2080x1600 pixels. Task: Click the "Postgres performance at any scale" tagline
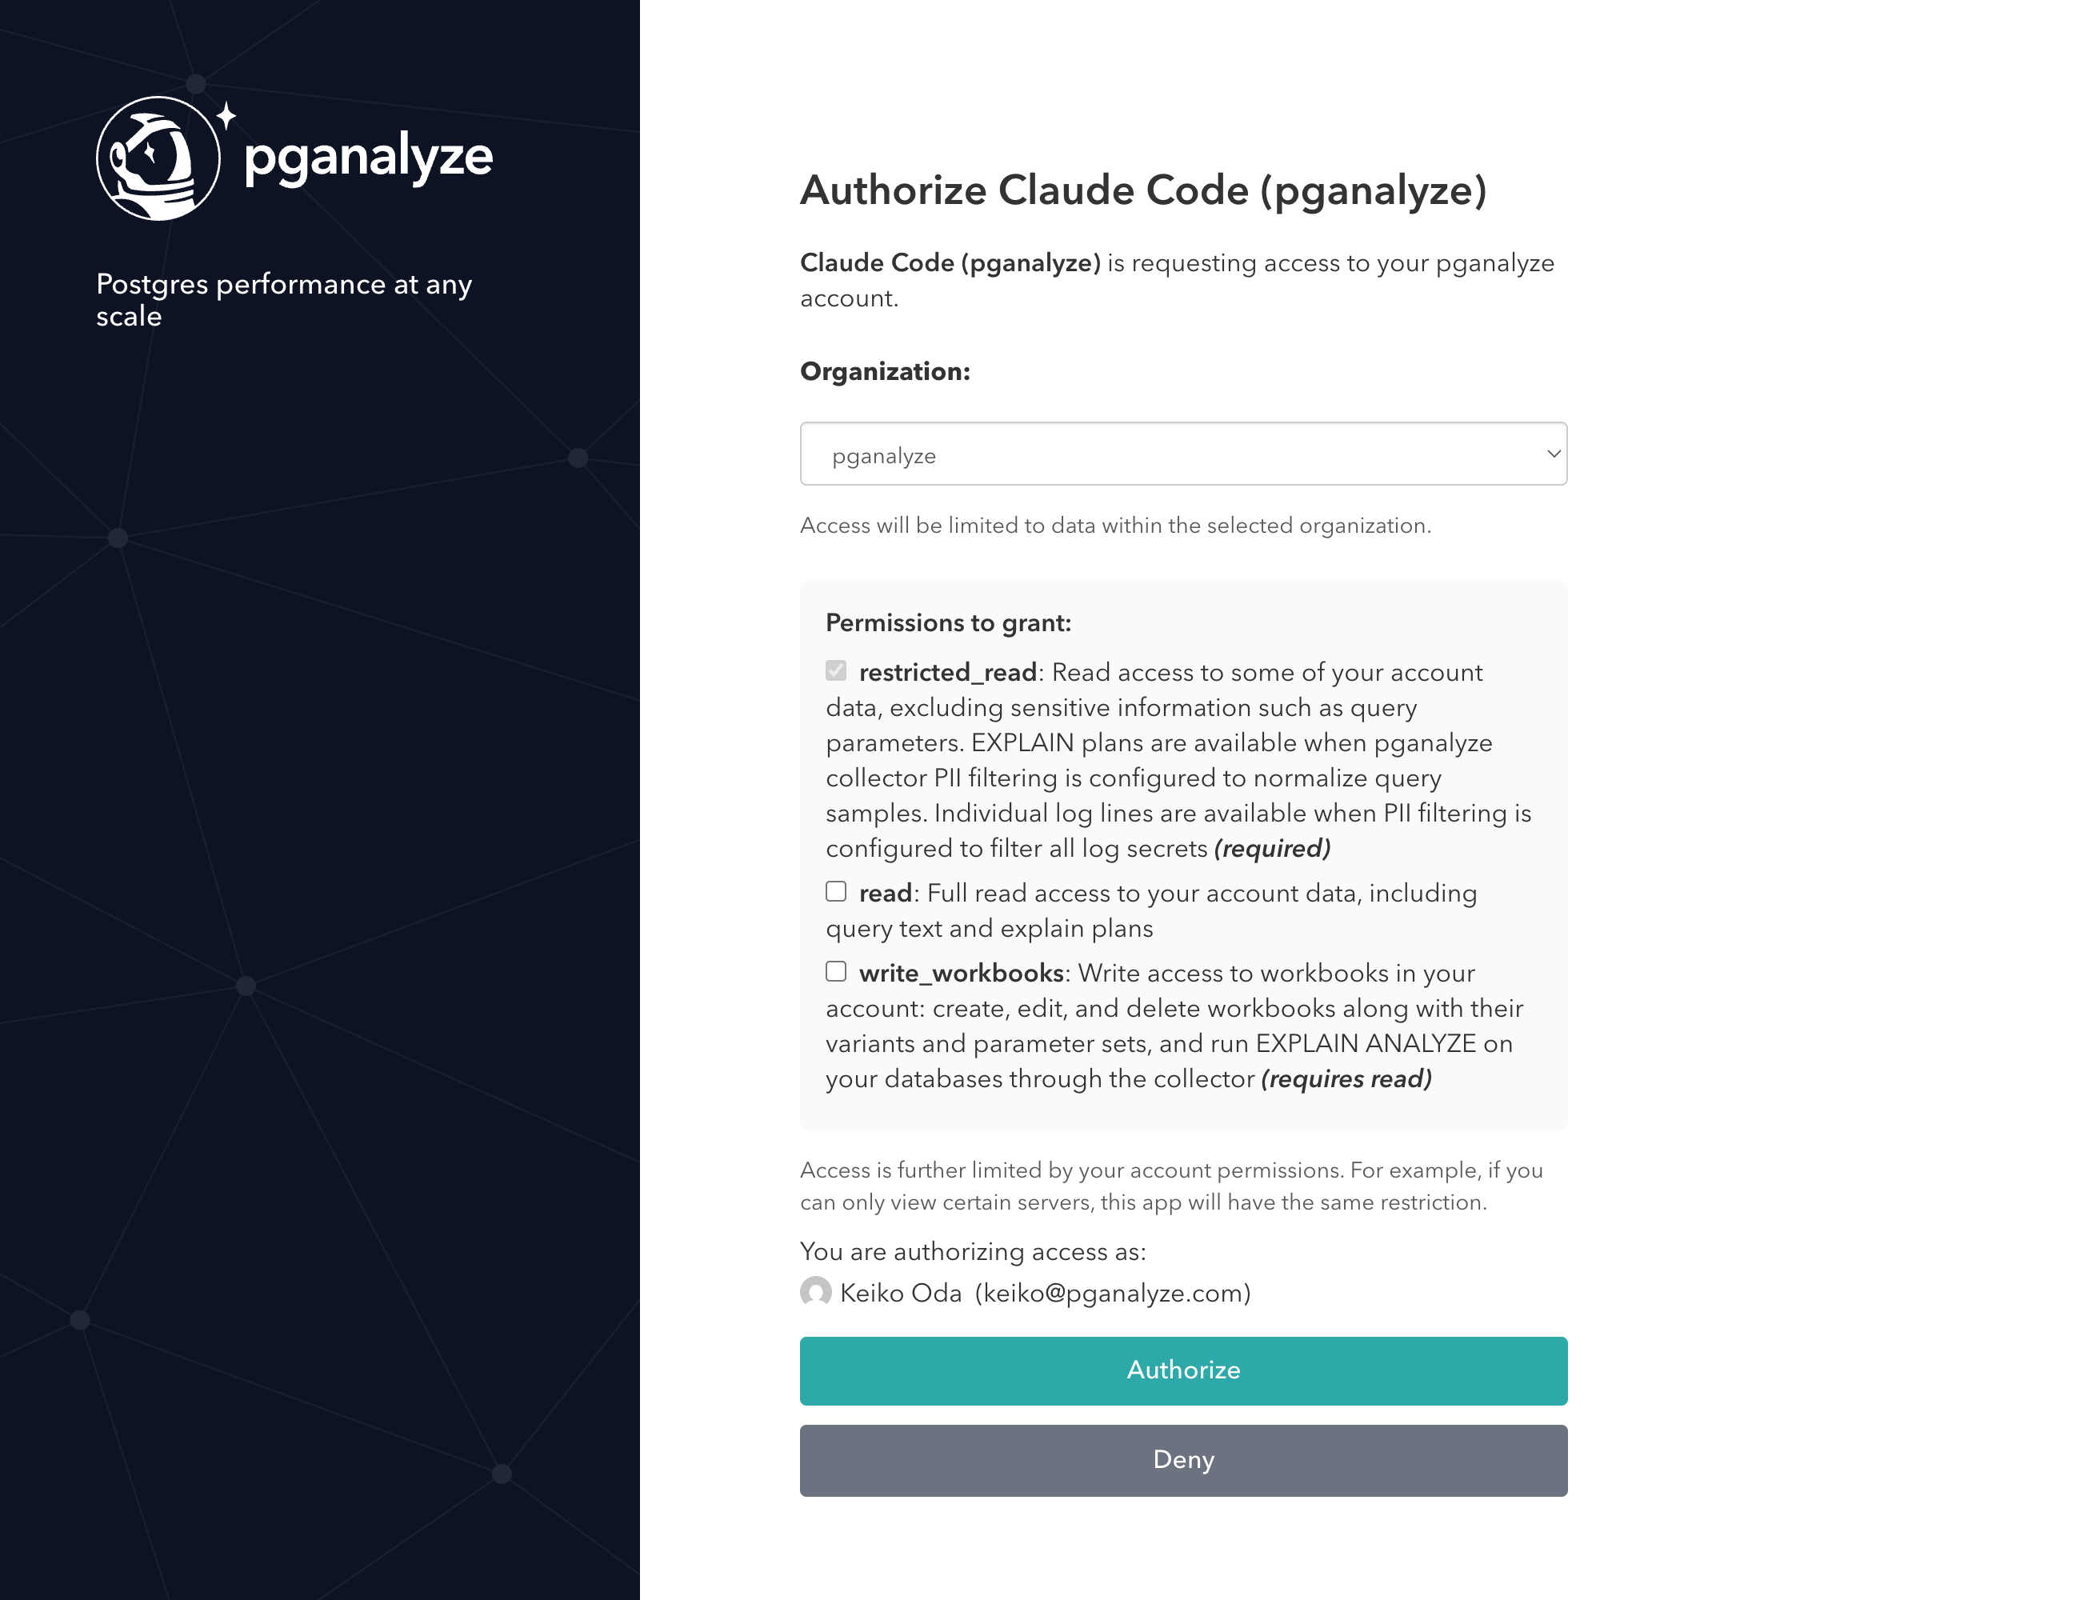[x=284, y=300]
